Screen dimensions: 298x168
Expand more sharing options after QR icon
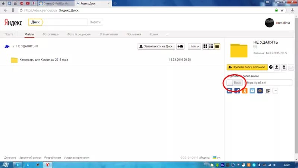point(275,91)
